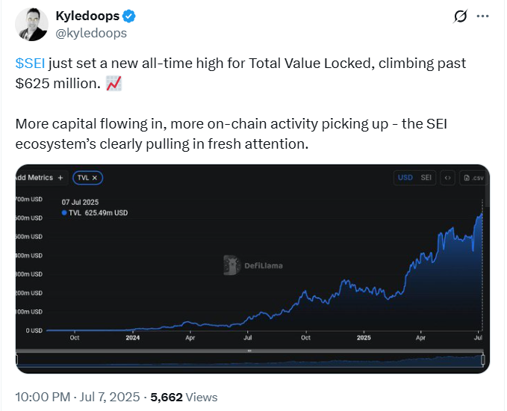The width and height of the screenshot is (507, 411).
Task: Switch chart denomination to USD
Action: pyautogui.click(x=405, y=178)
